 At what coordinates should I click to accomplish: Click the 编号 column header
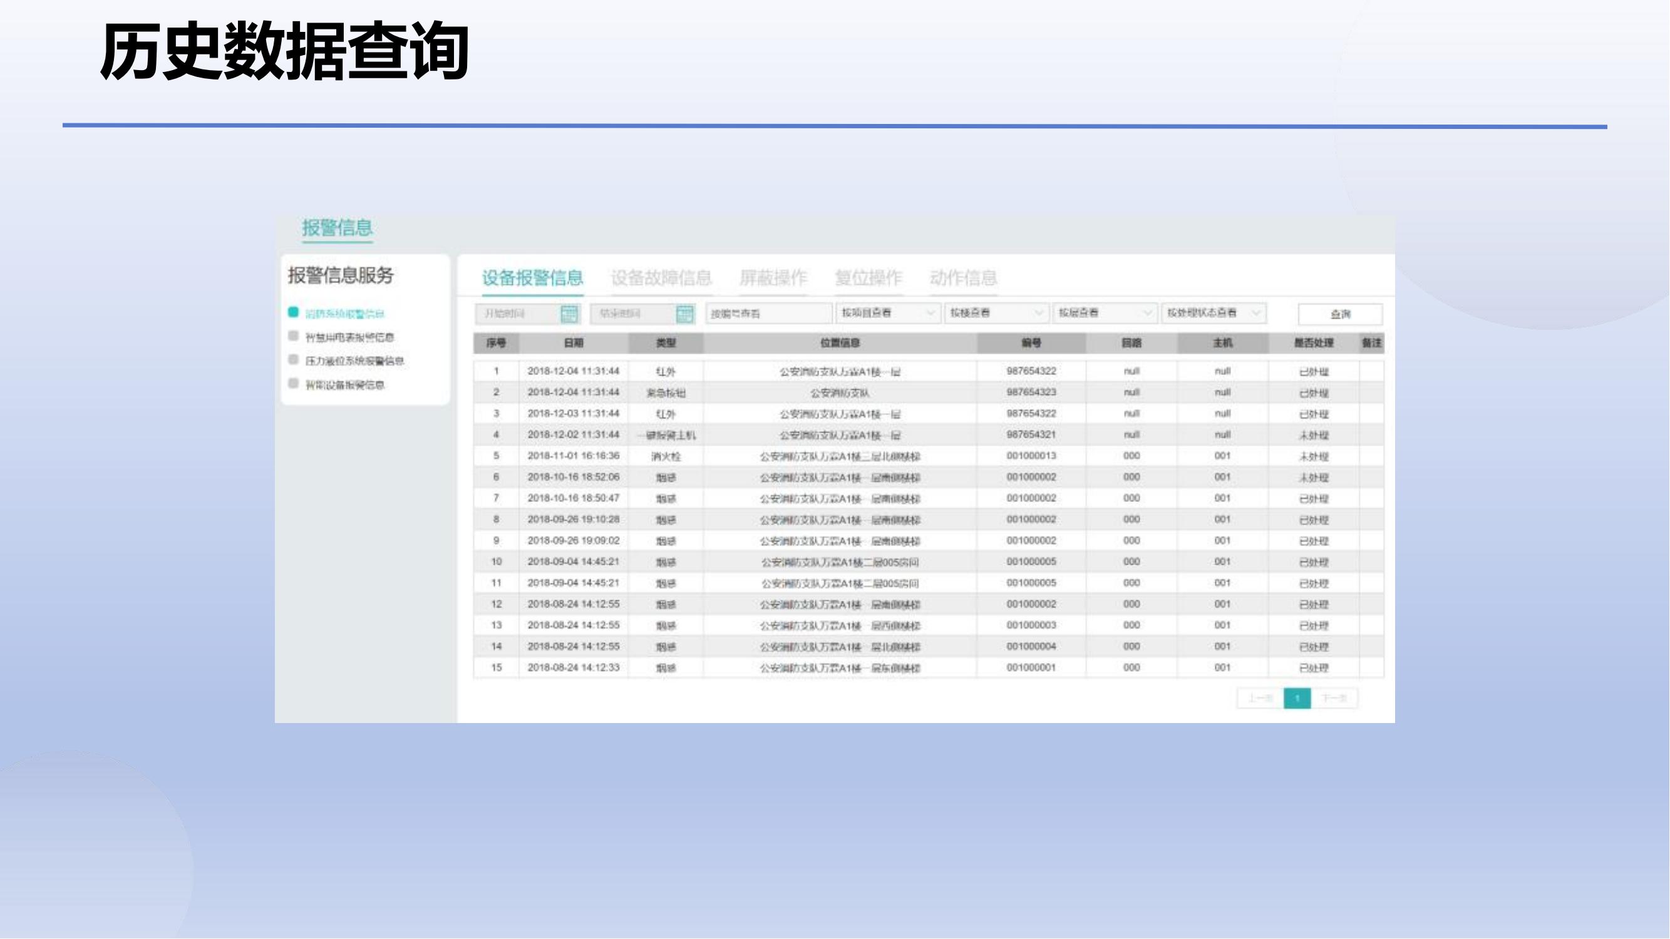pos(1031,343)
